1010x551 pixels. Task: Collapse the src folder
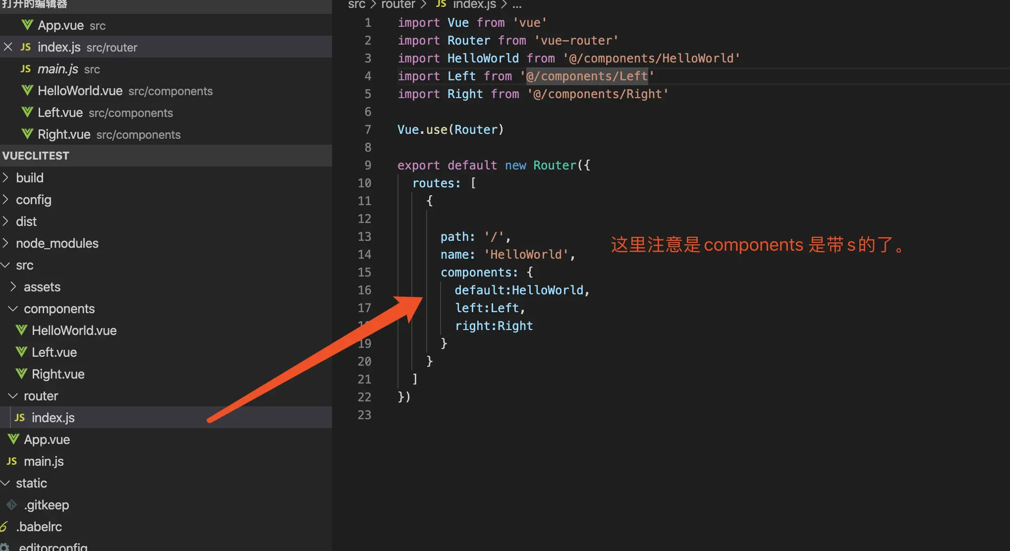coord(6,265)
